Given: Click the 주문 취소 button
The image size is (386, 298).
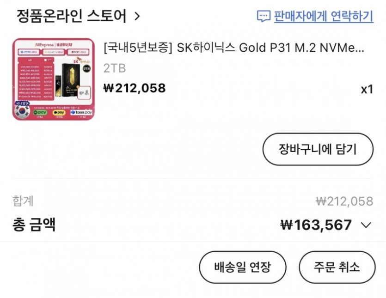Looking at the screenshot, I should [337, 267].
